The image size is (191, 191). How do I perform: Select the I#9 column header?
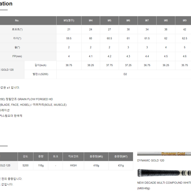(183, 20)
